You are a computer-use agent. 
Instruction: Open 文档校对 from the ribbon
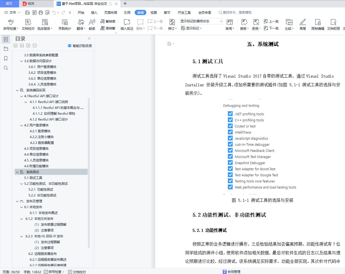(28, 24)
